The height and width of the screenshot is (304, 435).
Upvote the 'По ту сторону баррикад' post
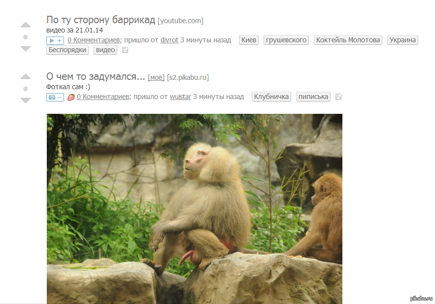pyautogui.click(x=26, y=25)
